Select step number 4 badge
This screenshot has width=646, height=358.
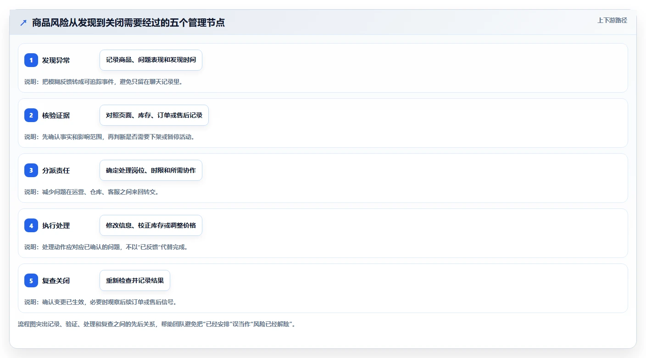[31, 225]
